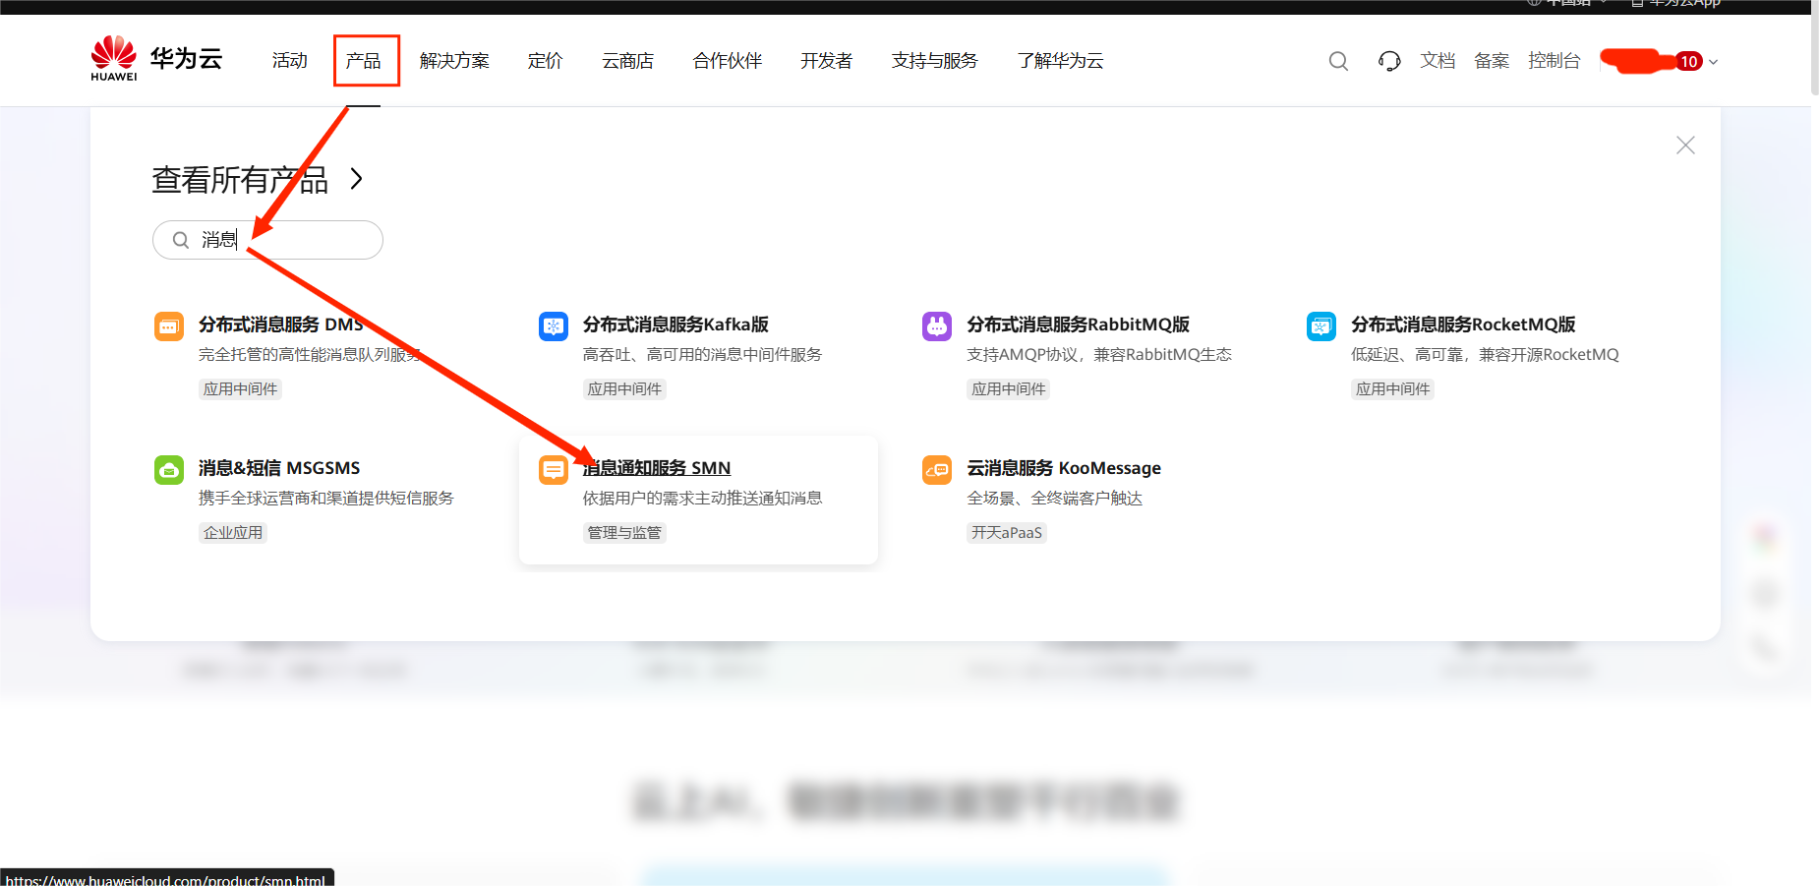Click the KooMessage orange product icon
This screenshot has height=886, width=1819.
tap(937, 469)
